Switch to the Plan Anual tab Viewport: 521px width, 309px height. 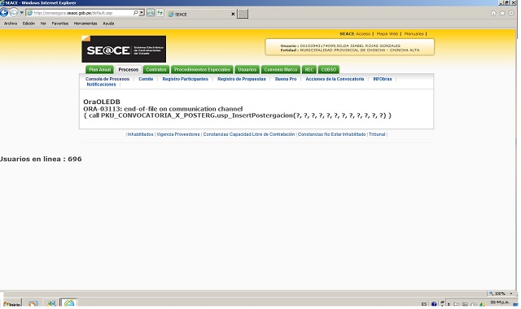click(x=99, y=70)
